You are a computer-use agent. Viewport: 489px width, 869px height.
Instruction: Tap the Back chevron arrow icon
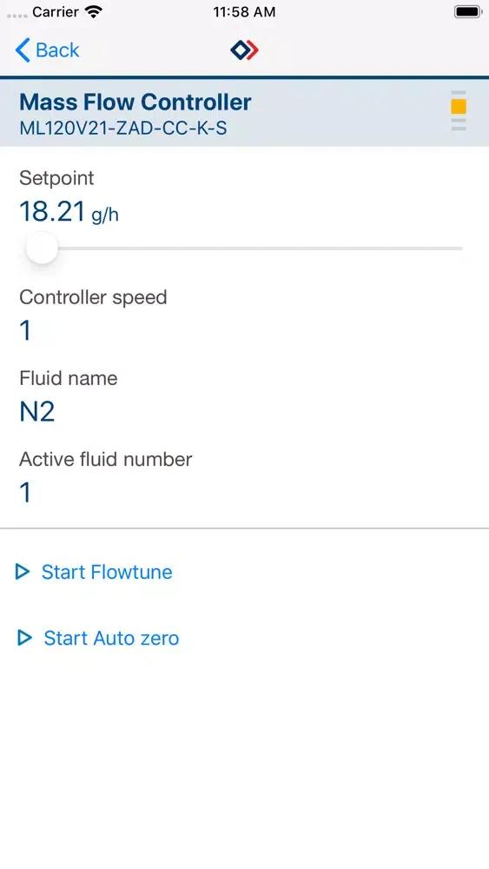coord(23,50)
